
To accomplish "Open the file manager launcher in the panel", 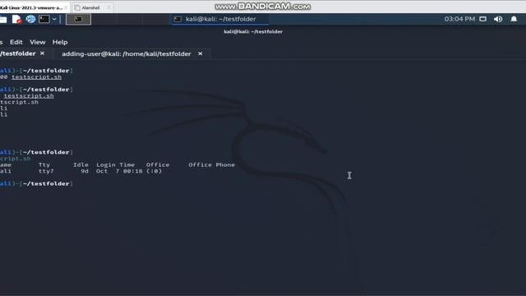I will [3, 20].
